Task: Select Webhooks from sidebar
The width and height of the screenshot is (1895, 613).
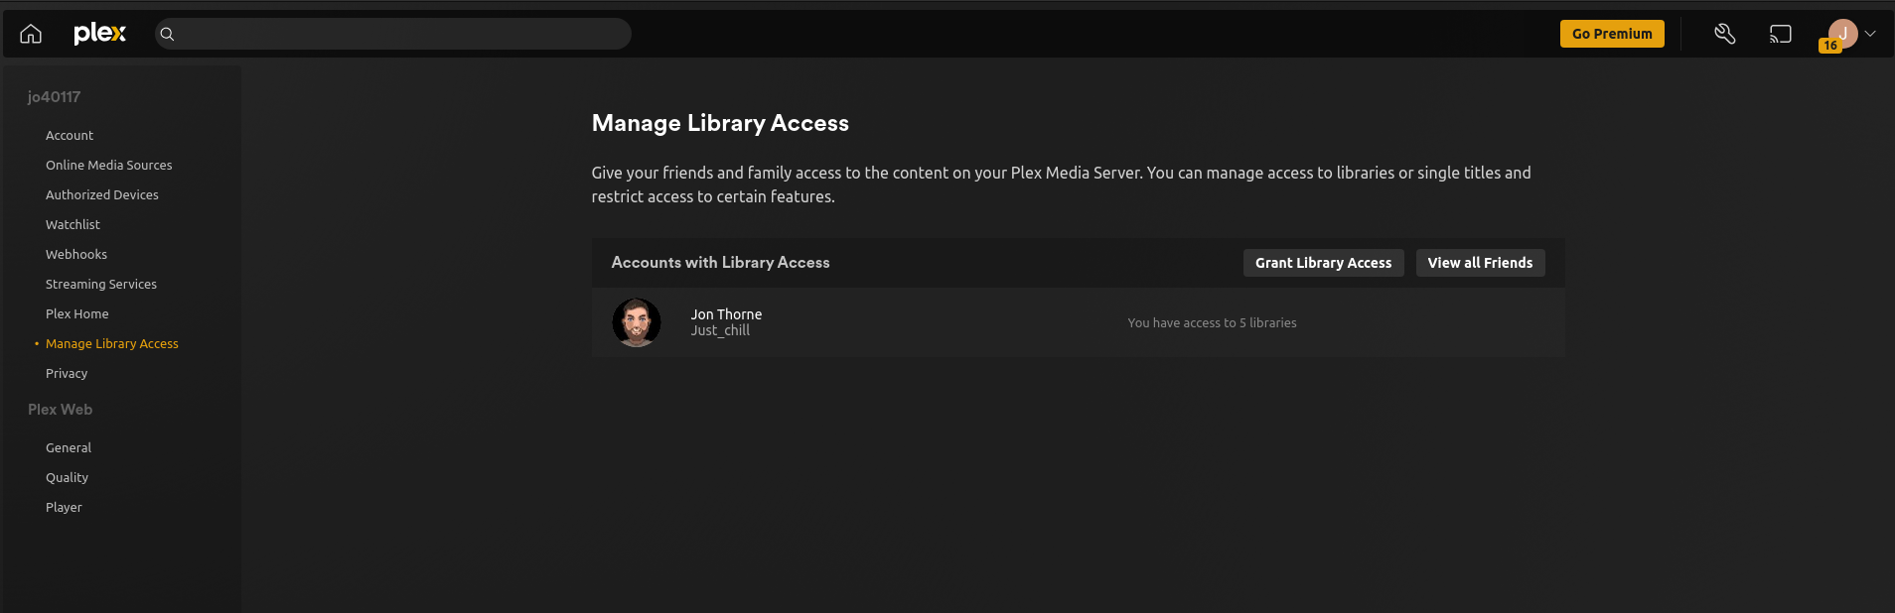Action: click(x=76, y=255)
